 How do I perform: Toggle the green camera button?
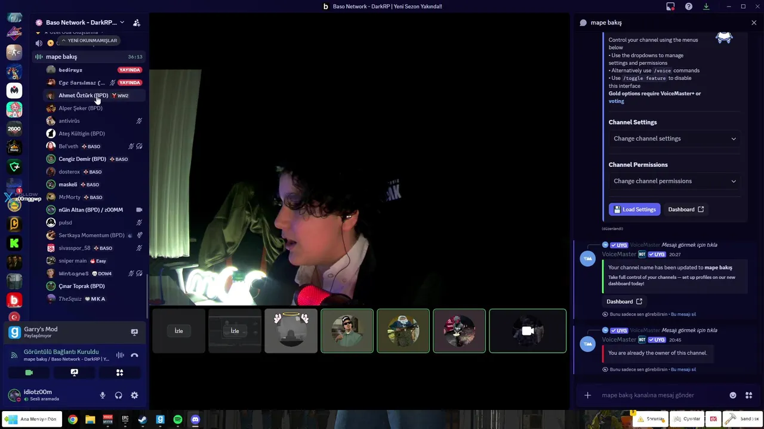tap(29, 372)
